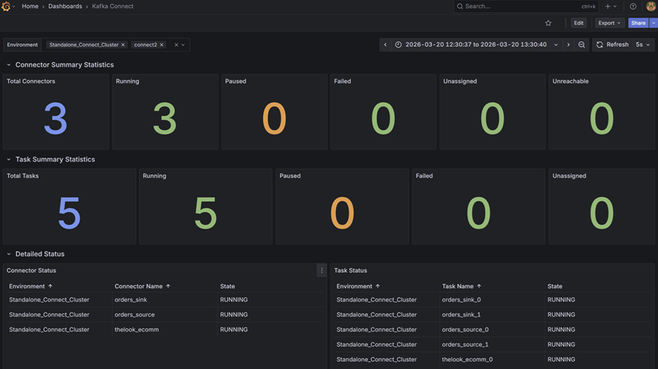Viewport: 658px width, 369px height.
Task: Refresh the dashboard now
Action: [x=612, y=45]
